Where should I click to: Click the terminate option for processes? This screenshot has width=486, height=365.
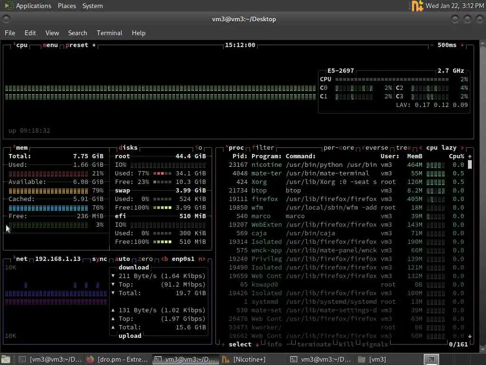(x=314, y=344)
